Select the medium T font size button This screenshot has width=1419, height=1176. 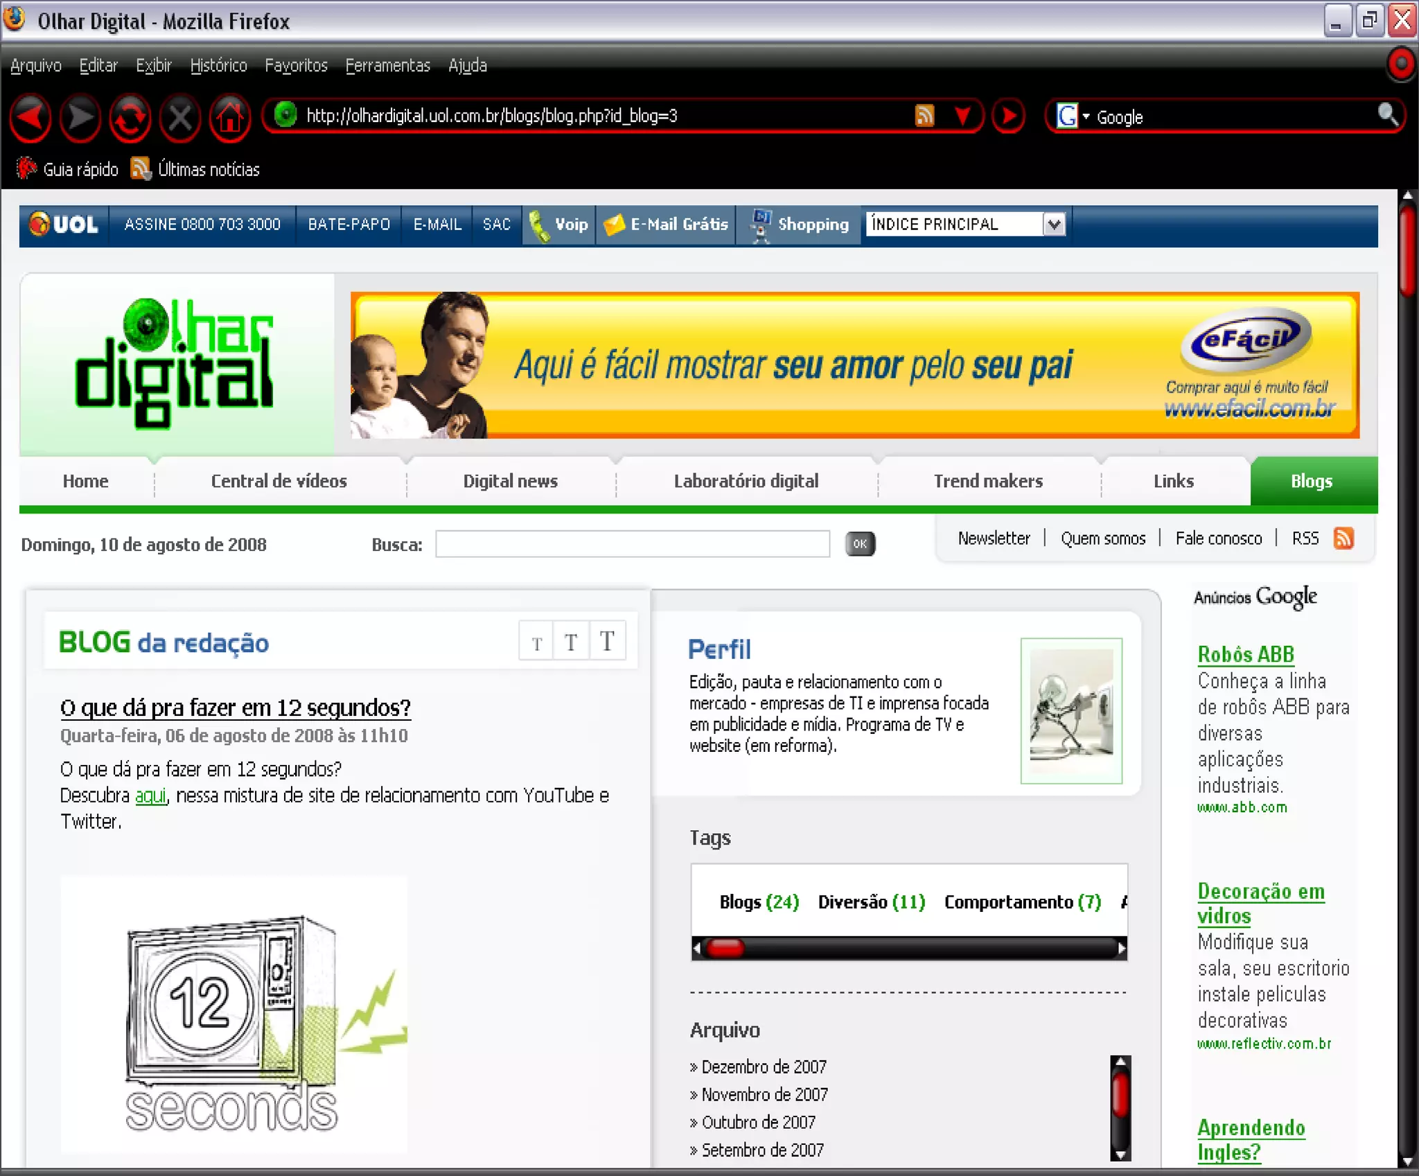[571, 642]
